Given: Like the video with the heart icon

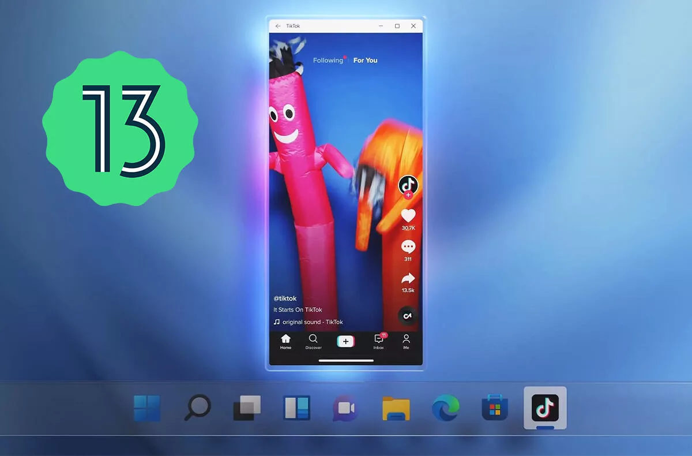Looking at the screenshot, I should click(408, 216).
